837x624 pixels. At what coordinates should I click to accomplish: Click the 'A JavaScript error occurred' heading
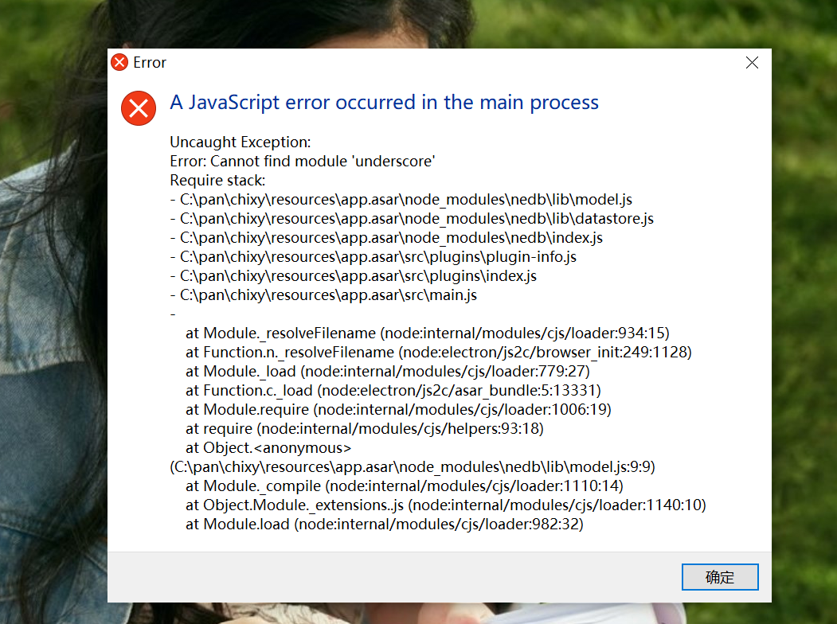tap(385, 103)
